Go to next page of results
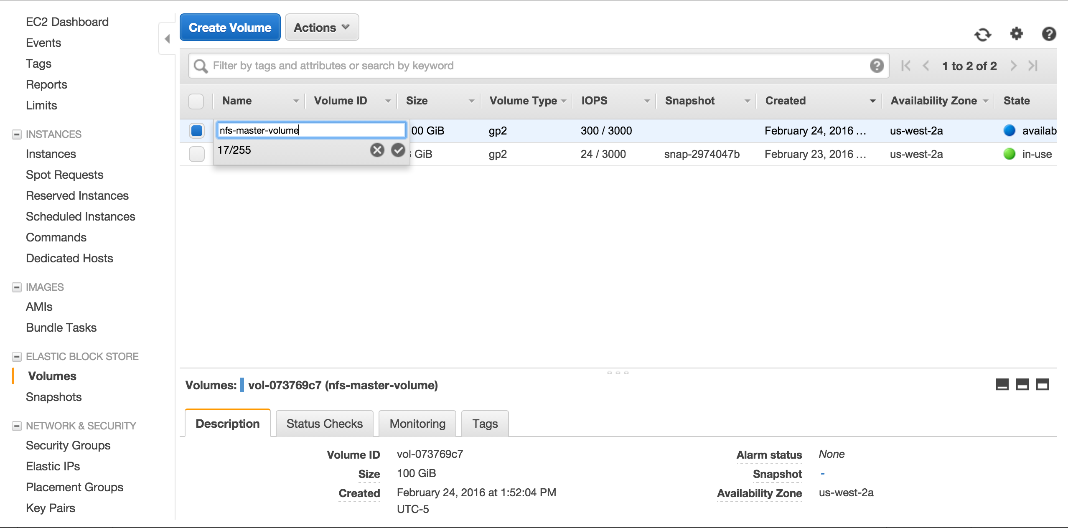 (x=1013, y=66)
